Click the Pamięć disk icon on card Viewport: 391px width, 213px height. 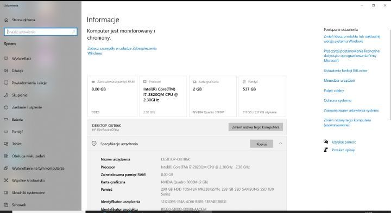coord(244,82)
